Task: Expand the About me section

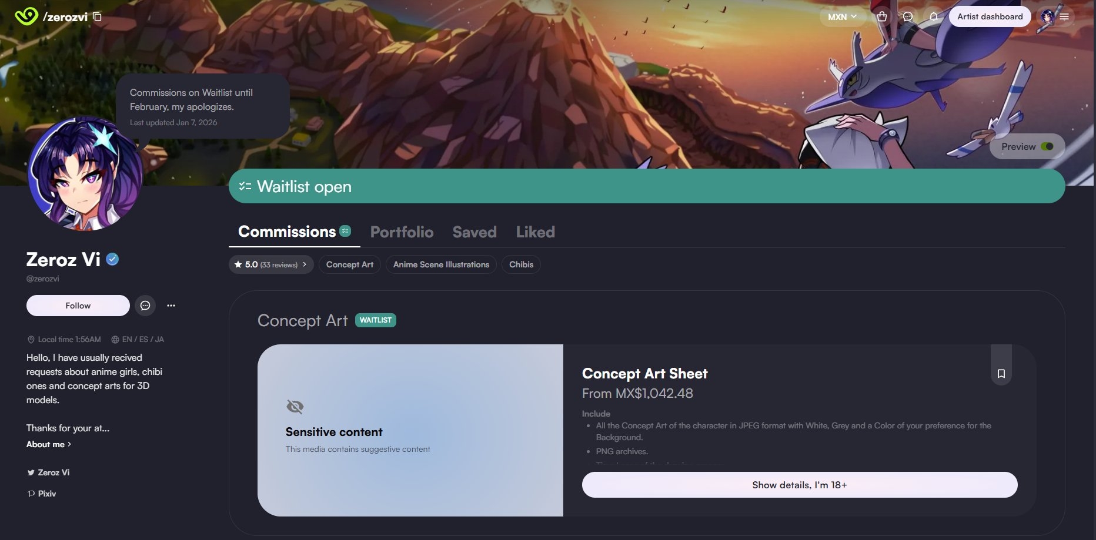Action: point(49,444)
